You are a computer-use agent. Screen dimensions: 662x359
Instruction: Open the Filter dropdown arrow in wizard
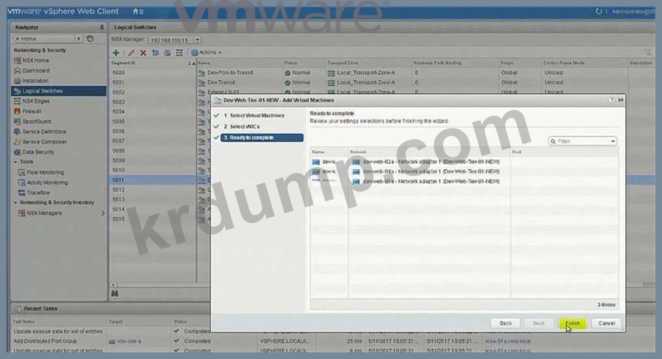tap(613, 141)
